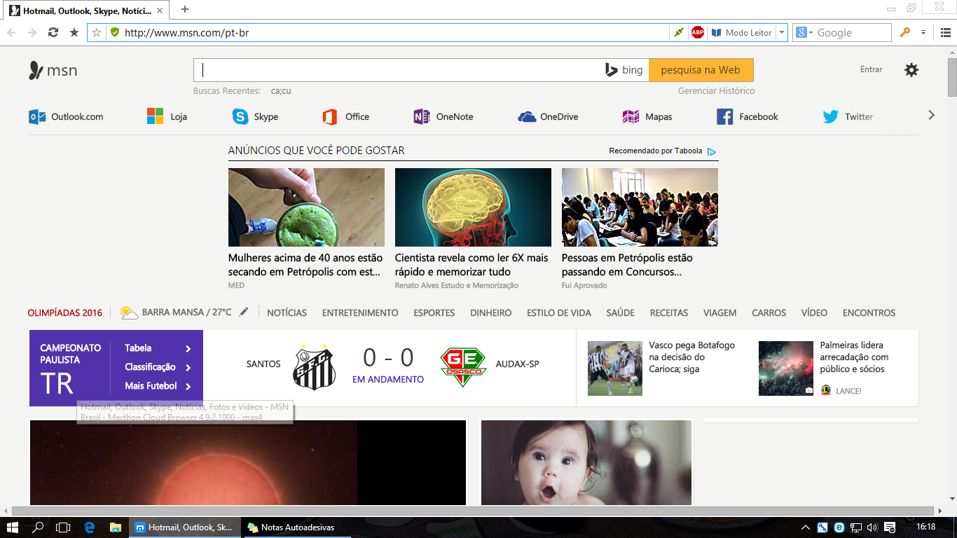Open the glowing brain ad thumbnail
This screenshot has width=957, height=538.
[x=473, y=207]
